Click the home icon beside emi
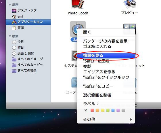This screenshot has height=133, width=161. click(x=14, y=16)
